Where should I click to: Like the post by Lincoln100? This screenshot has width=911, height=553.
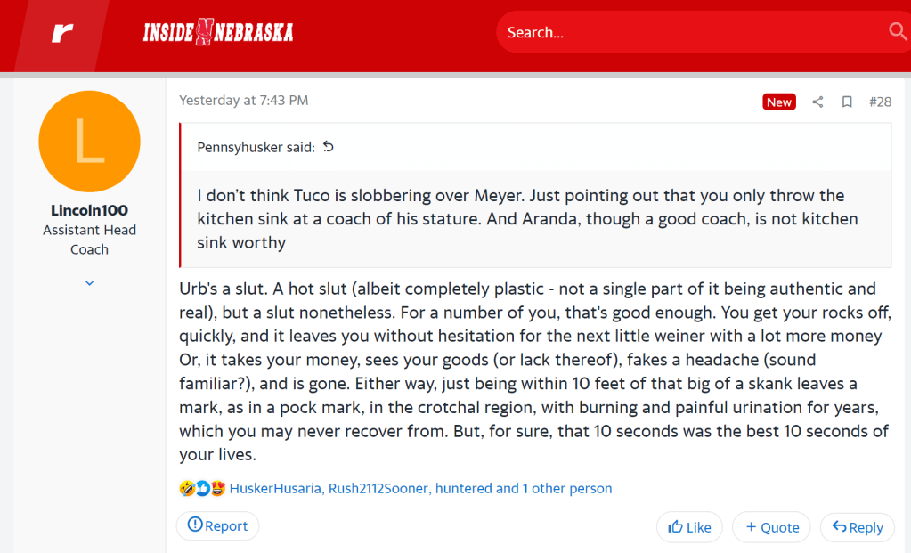689,527
